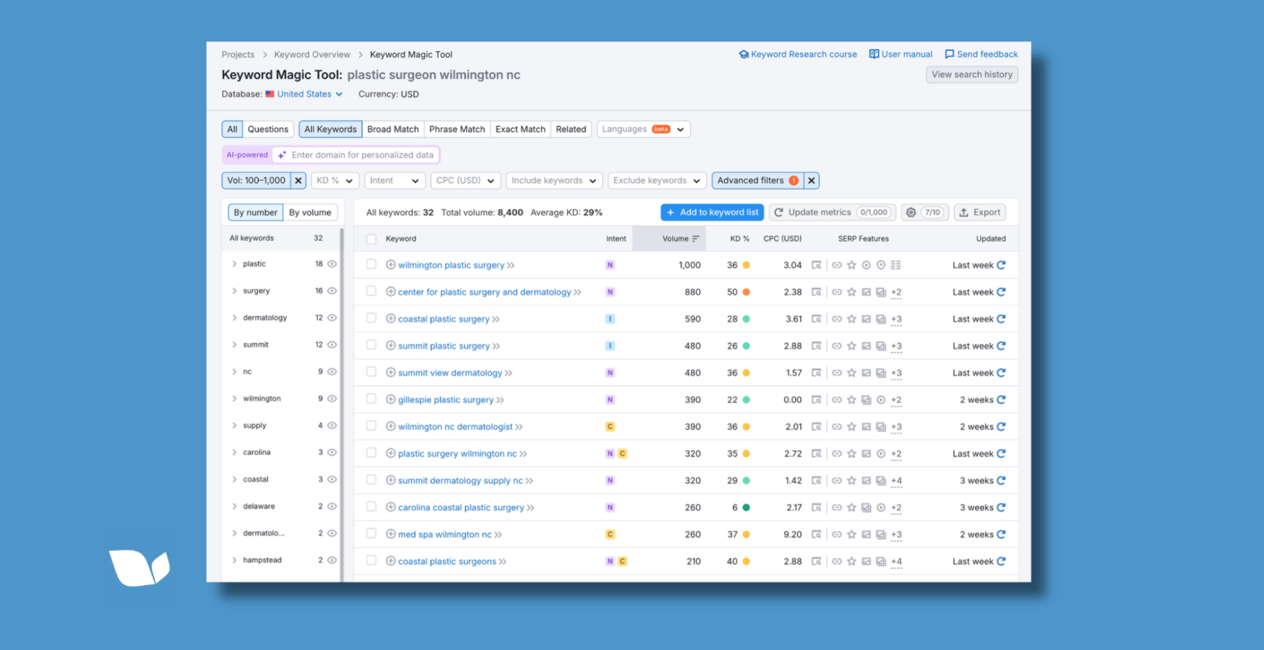The width and height of the screenshot is (1264, 650).
Task: Toggle eye visibility for wilmington group
Action: [332, 398]
